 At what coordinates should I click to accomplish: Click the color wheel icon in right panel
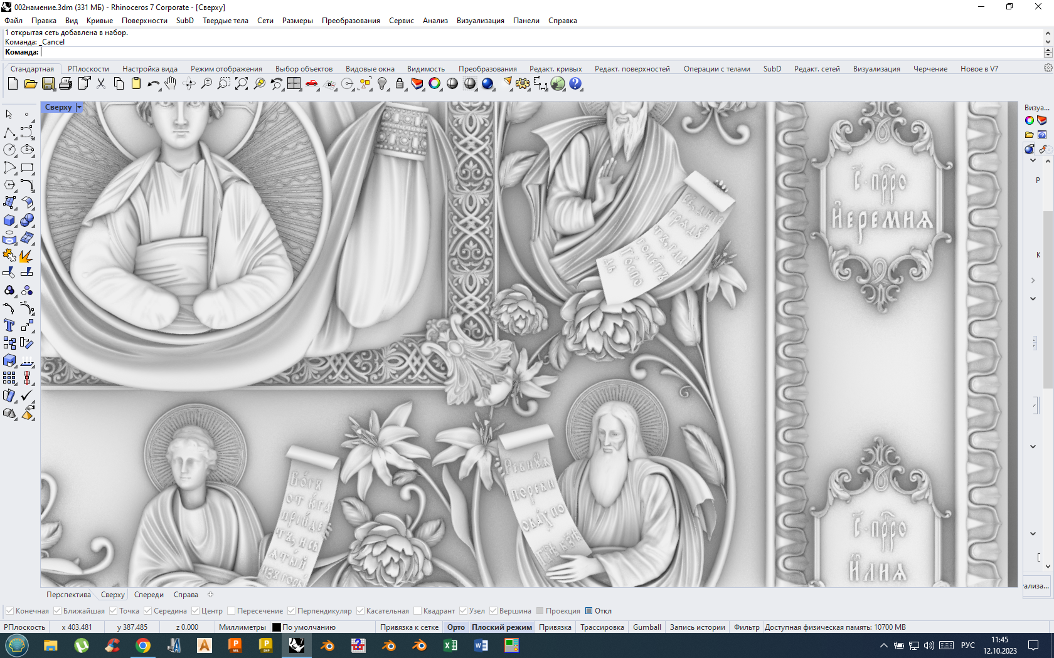point(1029,120)
